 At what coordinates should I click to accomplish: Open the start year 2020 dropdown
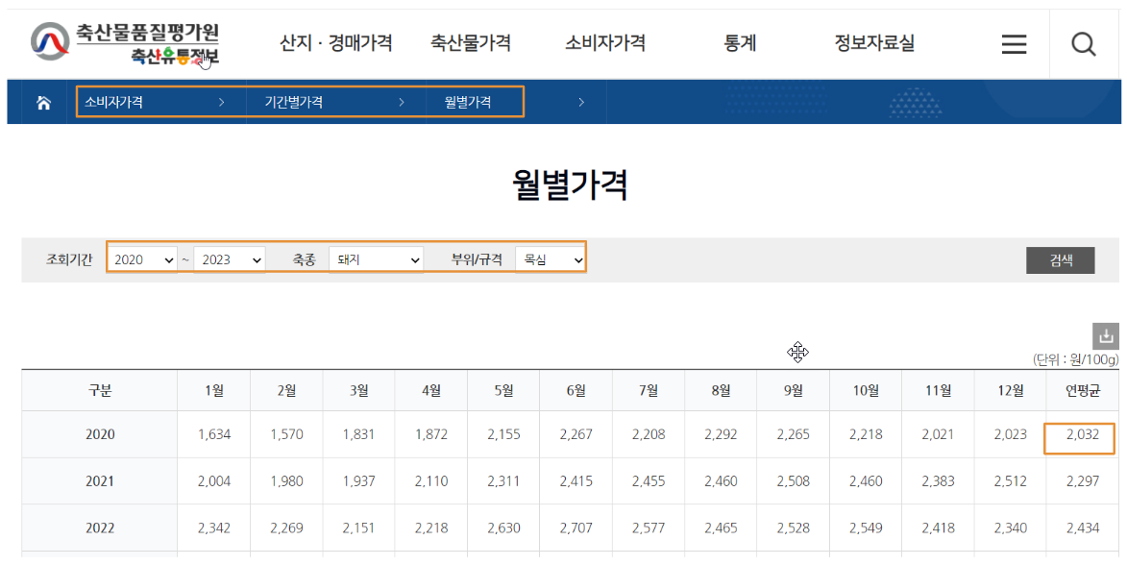(x=143, y=259)
